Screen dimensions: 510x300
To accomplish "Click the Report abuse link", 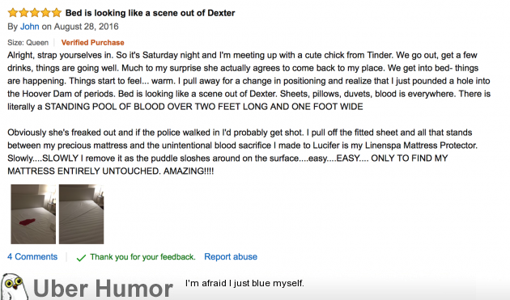I will pos(231,257).
